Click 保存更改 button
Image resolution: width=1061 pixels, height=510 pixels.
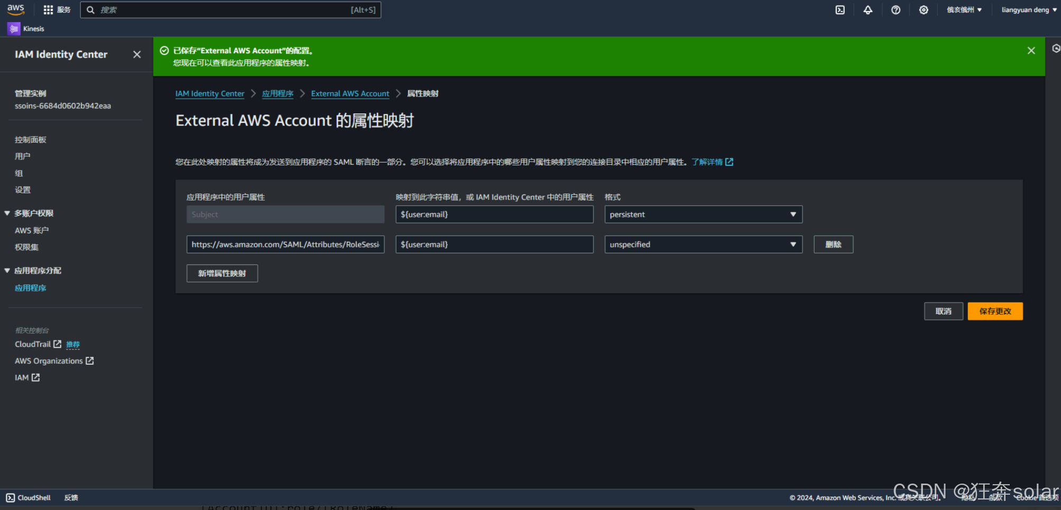click(995, 311)
